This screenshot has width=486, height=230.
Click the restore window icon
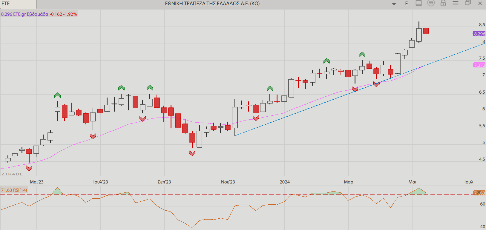pyautogui.click(x=468, y=3)
